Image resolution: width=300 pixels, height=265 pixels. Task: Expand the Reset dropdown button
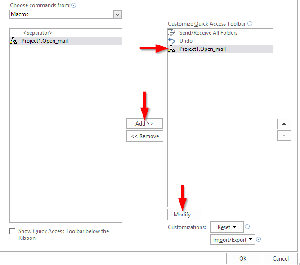tap(227, 227)
